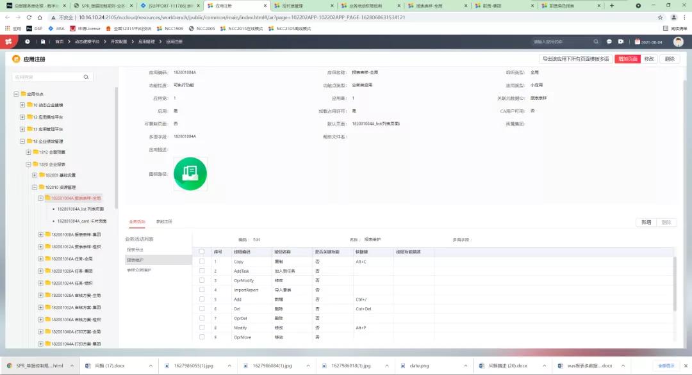Click the NCC logo in the top-left header
692x375 pixels.
[8, 42]
